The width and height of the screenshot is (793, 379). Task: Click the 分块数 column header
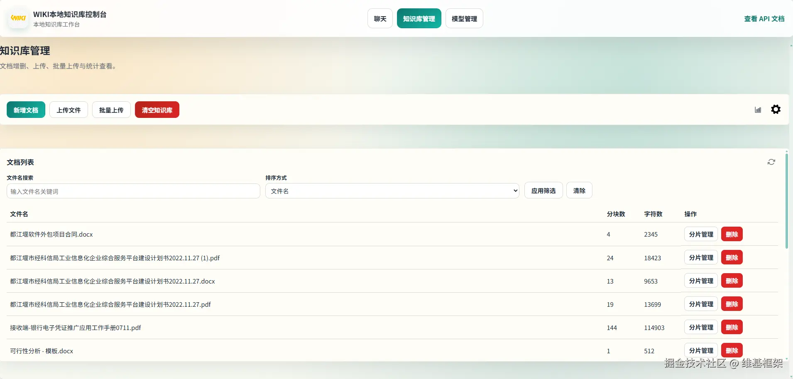point(616,214)
